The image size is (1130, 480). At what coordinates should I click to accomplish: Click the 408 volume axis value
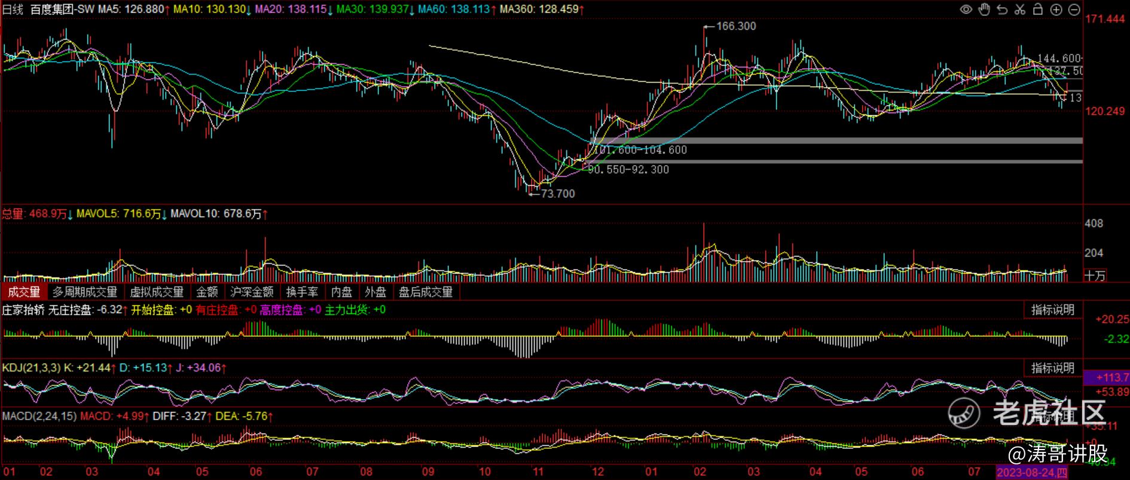point(1094,224)
